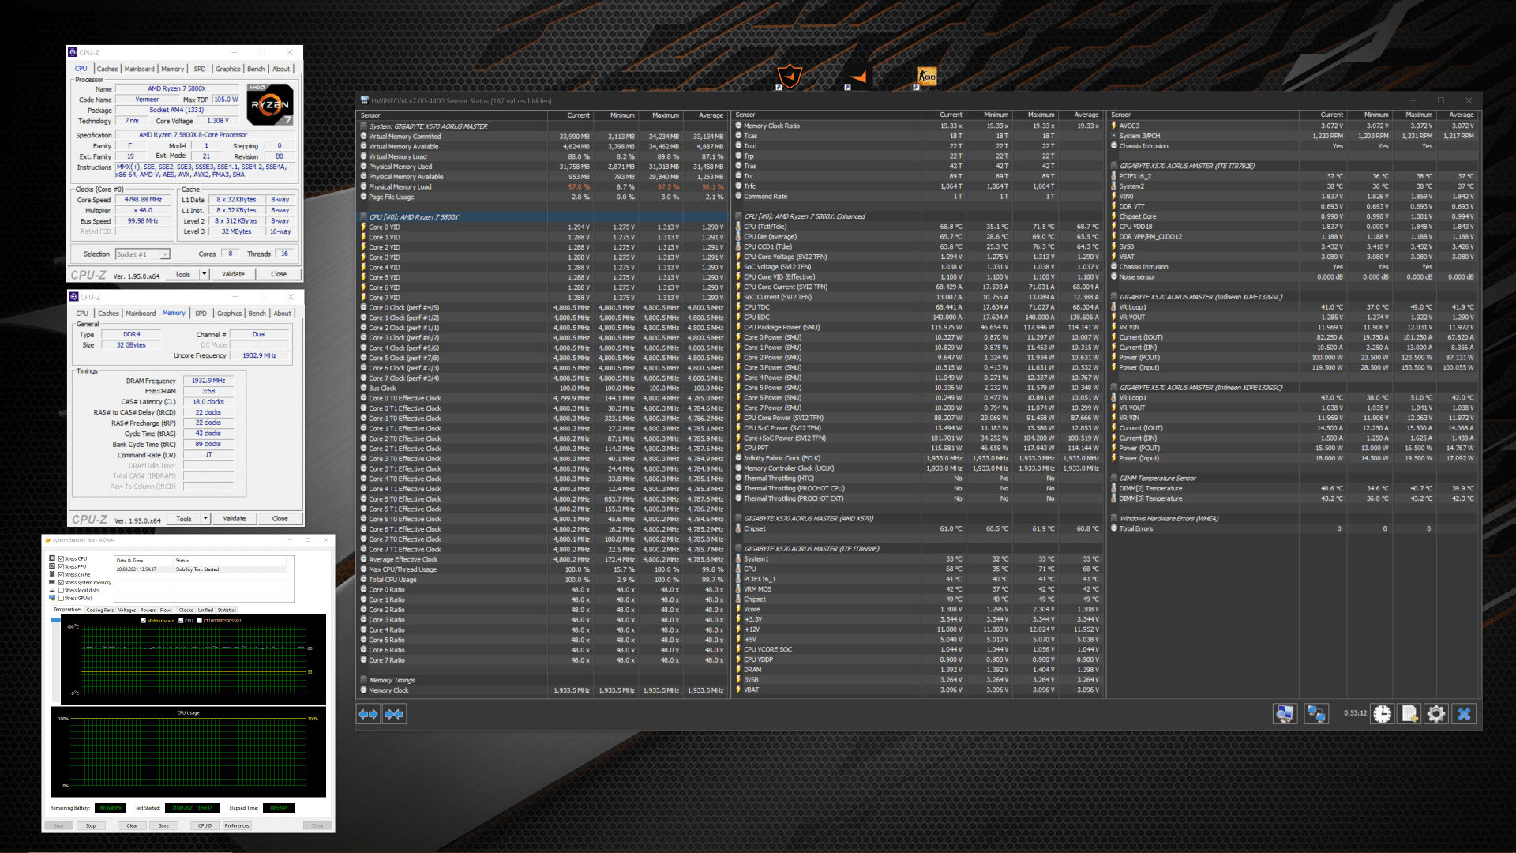Viewport: 1516px width, 853px height.
Task: Open the orange arrow desktop shortcut
Action: point(857,77)
